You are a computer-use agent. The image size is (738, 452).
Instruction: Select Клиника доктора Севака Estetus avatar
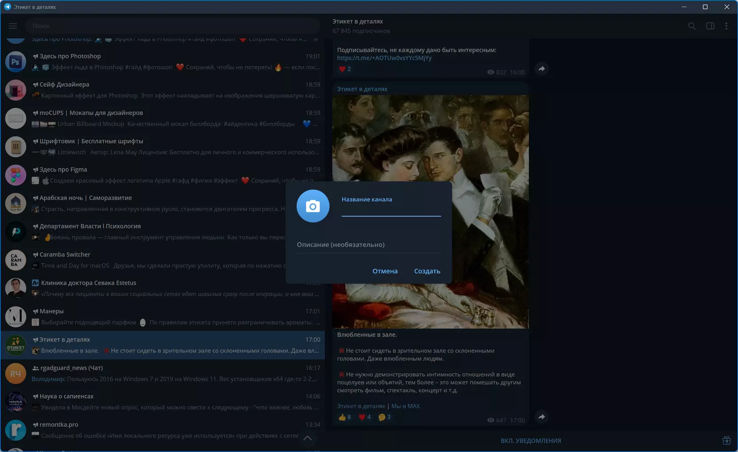(16, 288)
